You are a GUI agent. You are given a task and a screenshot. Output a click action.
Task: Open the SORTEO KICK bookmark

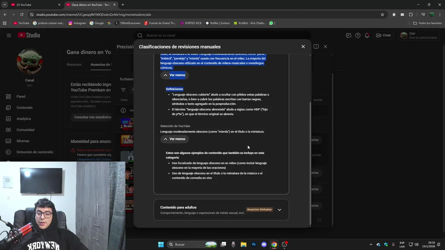[191, 23]
